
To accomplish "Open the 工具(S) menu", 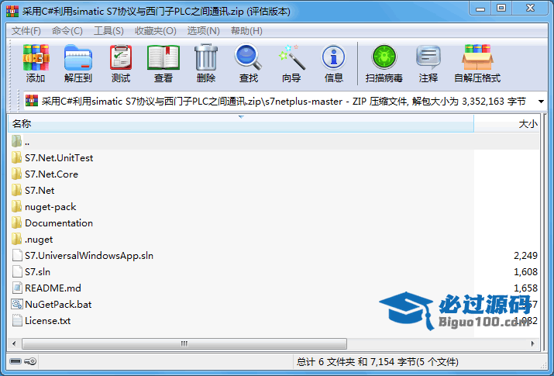I will 108,31.
